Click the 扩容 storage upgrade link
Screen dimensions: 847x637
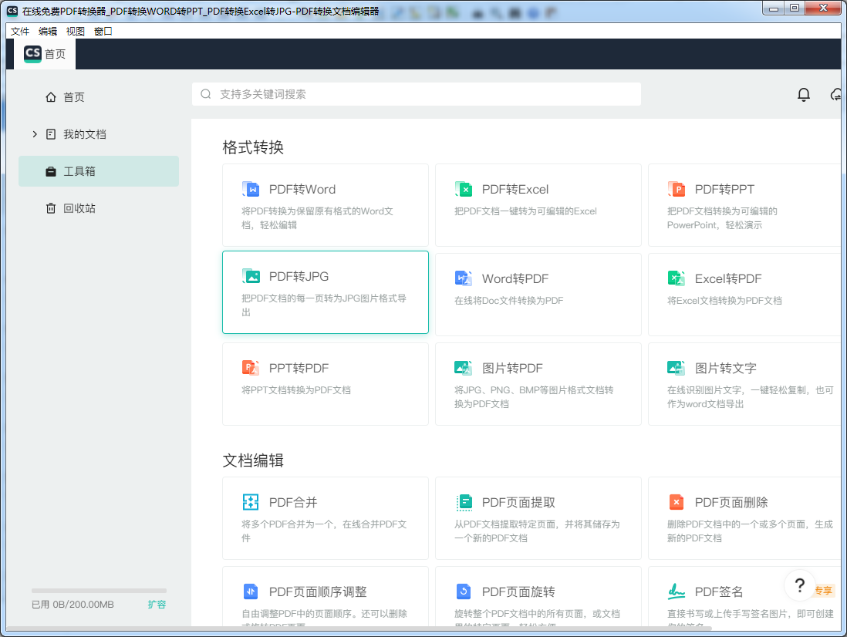tap(157, 605)
